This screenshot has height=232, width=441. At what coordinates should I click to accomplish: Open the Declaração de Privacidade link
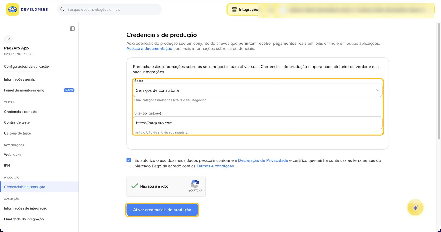point(263,160)
